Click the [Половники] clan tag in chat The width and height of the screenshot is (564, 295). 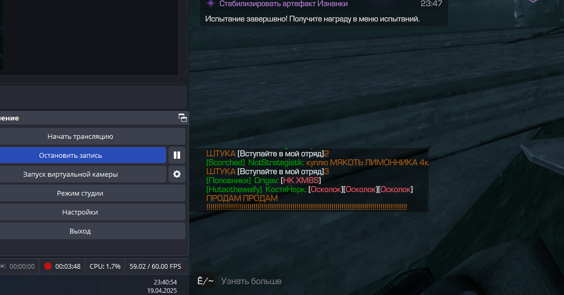click(x=229, y=180)
